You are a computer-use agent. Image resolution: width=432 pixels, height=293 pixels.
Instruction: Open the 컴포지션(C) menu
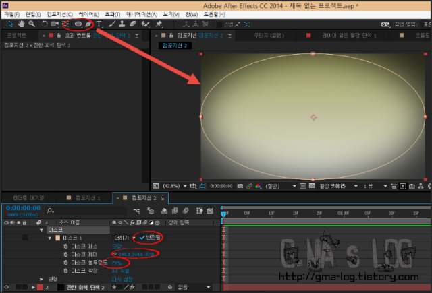click(60, 14)
